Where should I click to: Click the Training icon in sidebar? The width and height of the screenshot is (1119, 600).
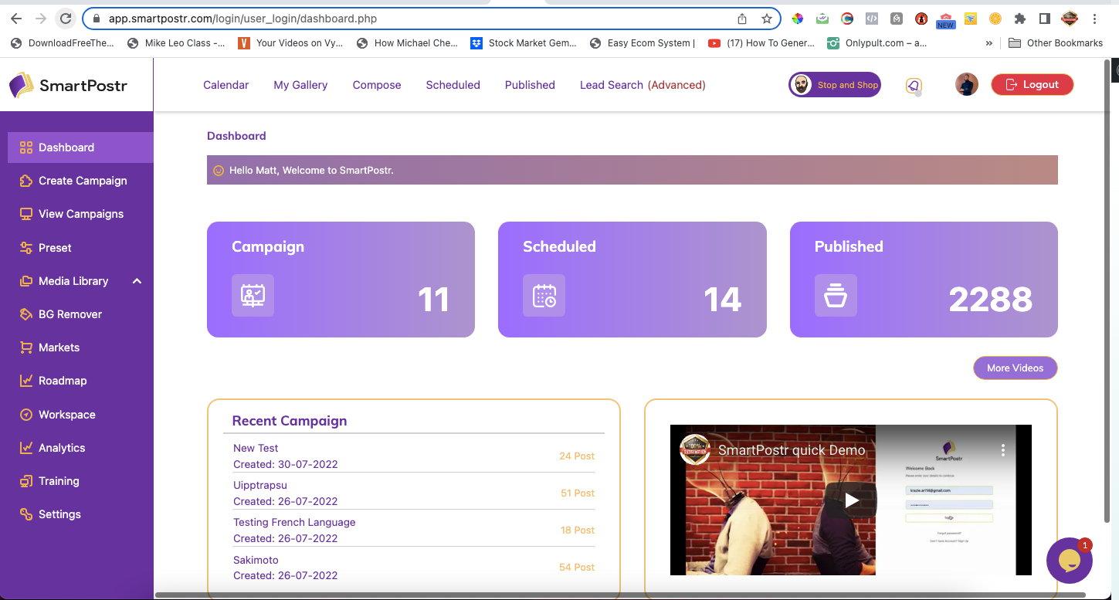[26, 481]
